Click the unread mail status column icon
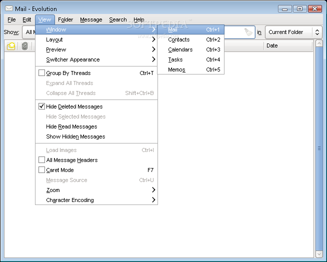 (11, 46)
